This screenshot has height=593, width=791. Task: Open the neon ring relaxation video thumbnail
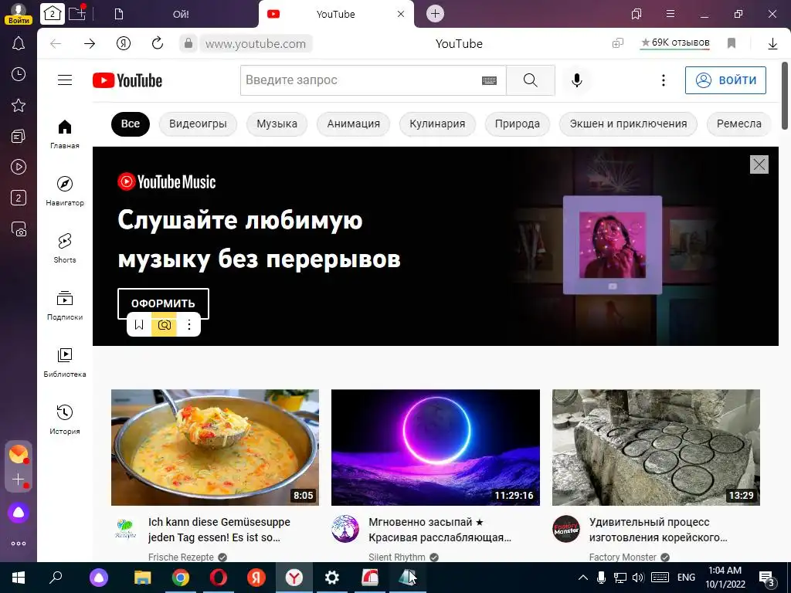pyautogui.click(x=436, y=447)
